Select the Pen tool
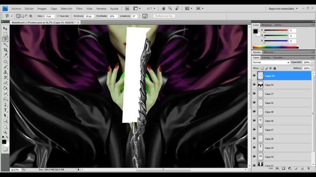This screenshot has height=177, width=316. click(x=5, y=105)
